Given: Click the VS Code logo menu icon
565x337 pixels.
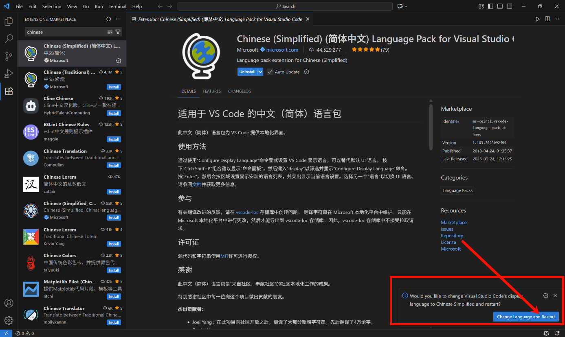Looking at the screenshot, I should pos(7,7).
